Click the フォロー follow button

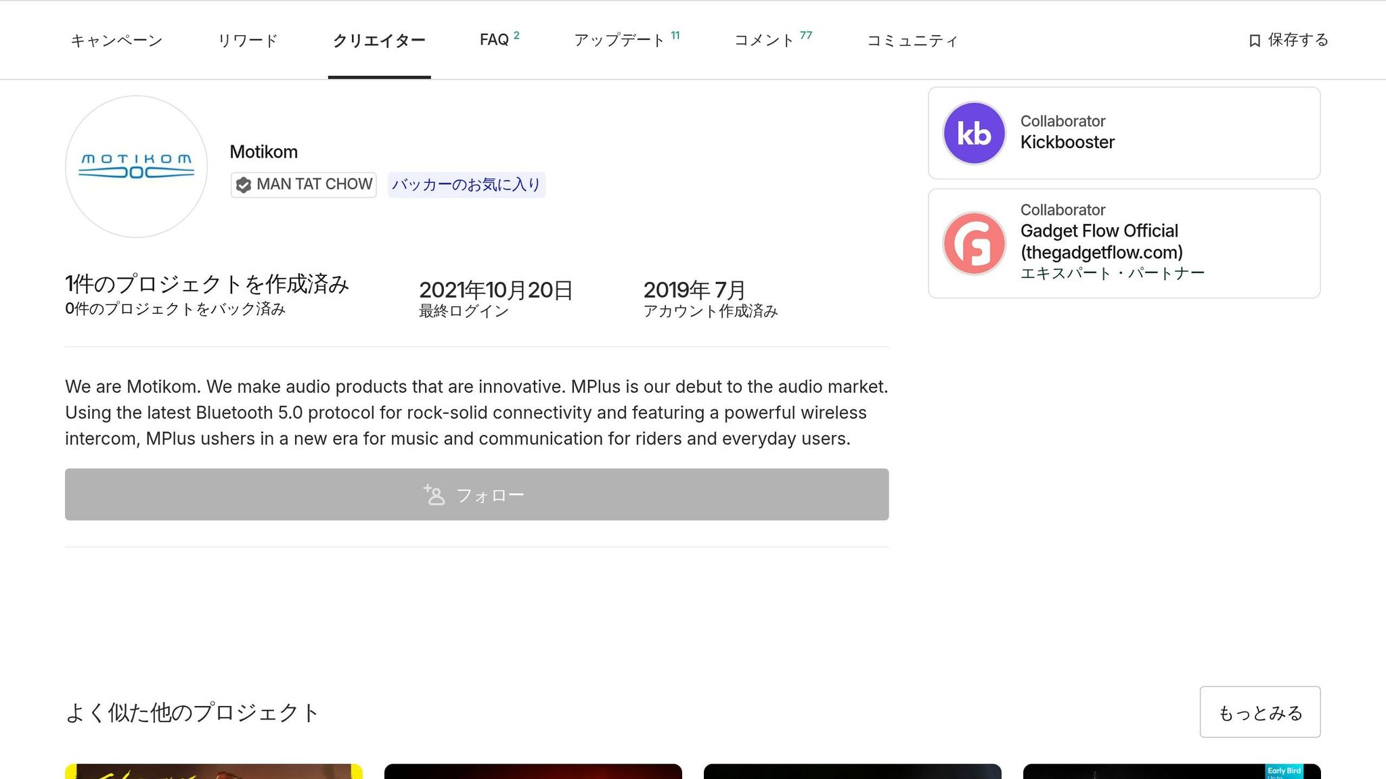coord(477,494)
